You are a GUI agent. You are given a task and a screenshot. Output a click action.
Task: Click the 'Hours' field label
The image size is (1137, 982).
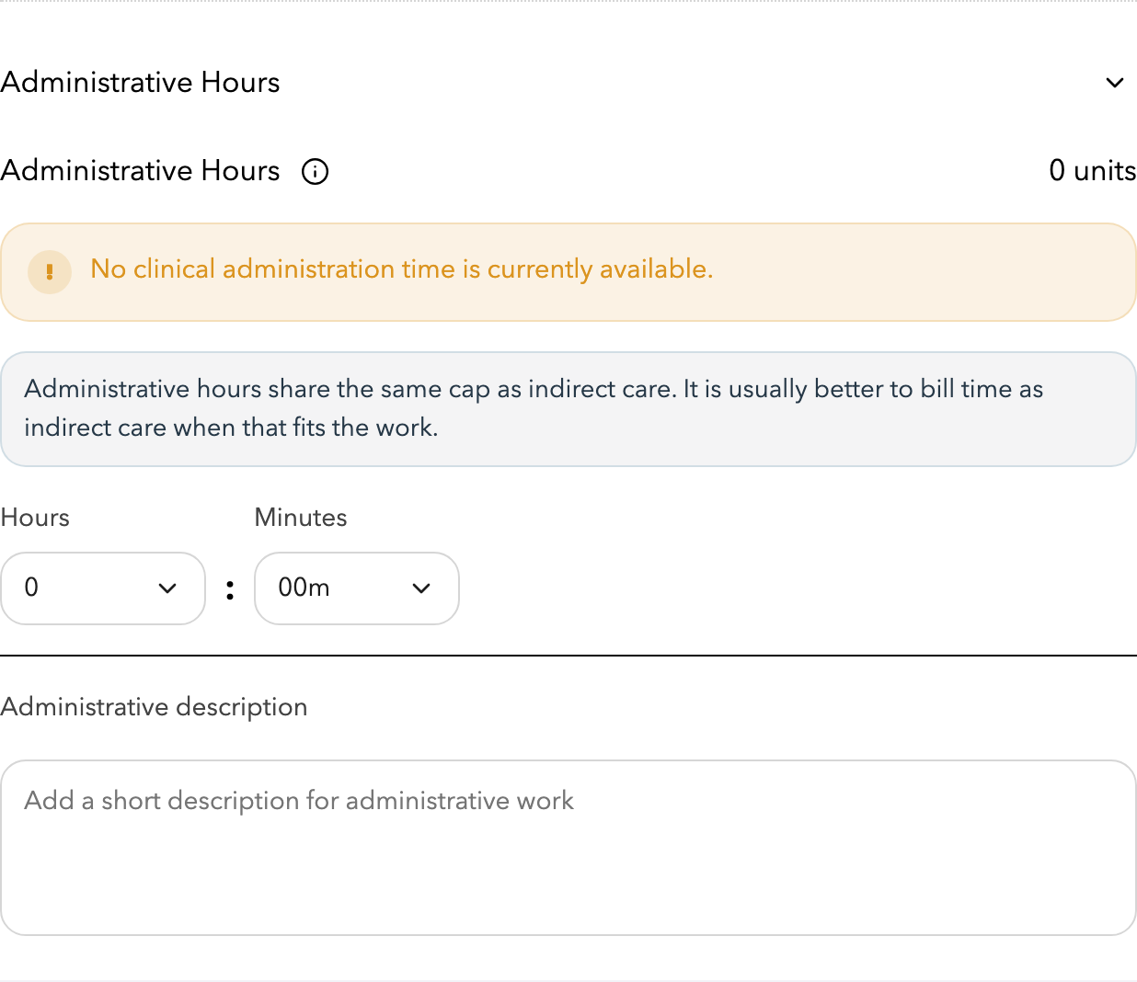pyautogui.click(x=35, y=518)
